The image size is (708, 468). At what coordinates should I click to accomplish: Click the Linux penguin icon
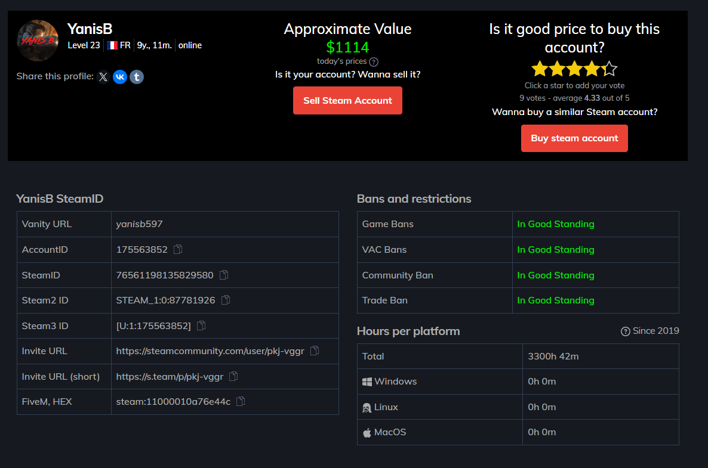(x=367, y=408)
